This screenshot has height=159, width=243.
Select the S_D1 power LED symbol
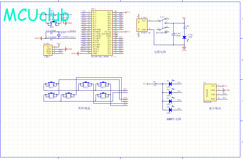click(184, 37)
